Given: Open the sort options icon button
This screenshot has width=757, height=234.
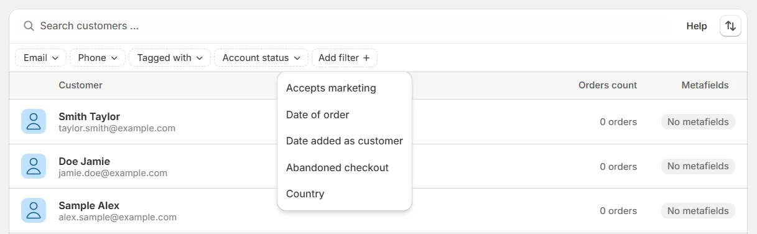Looking at the screenshot, I should (x=730, y=26).
